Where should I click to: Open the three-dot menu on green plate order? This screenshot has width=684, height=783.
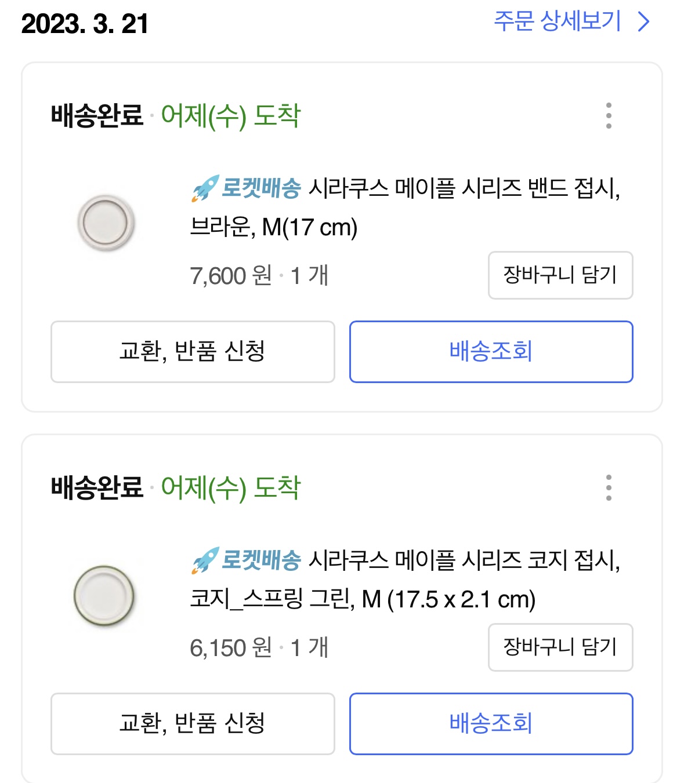pyautogui.click(x=609, y=487)
